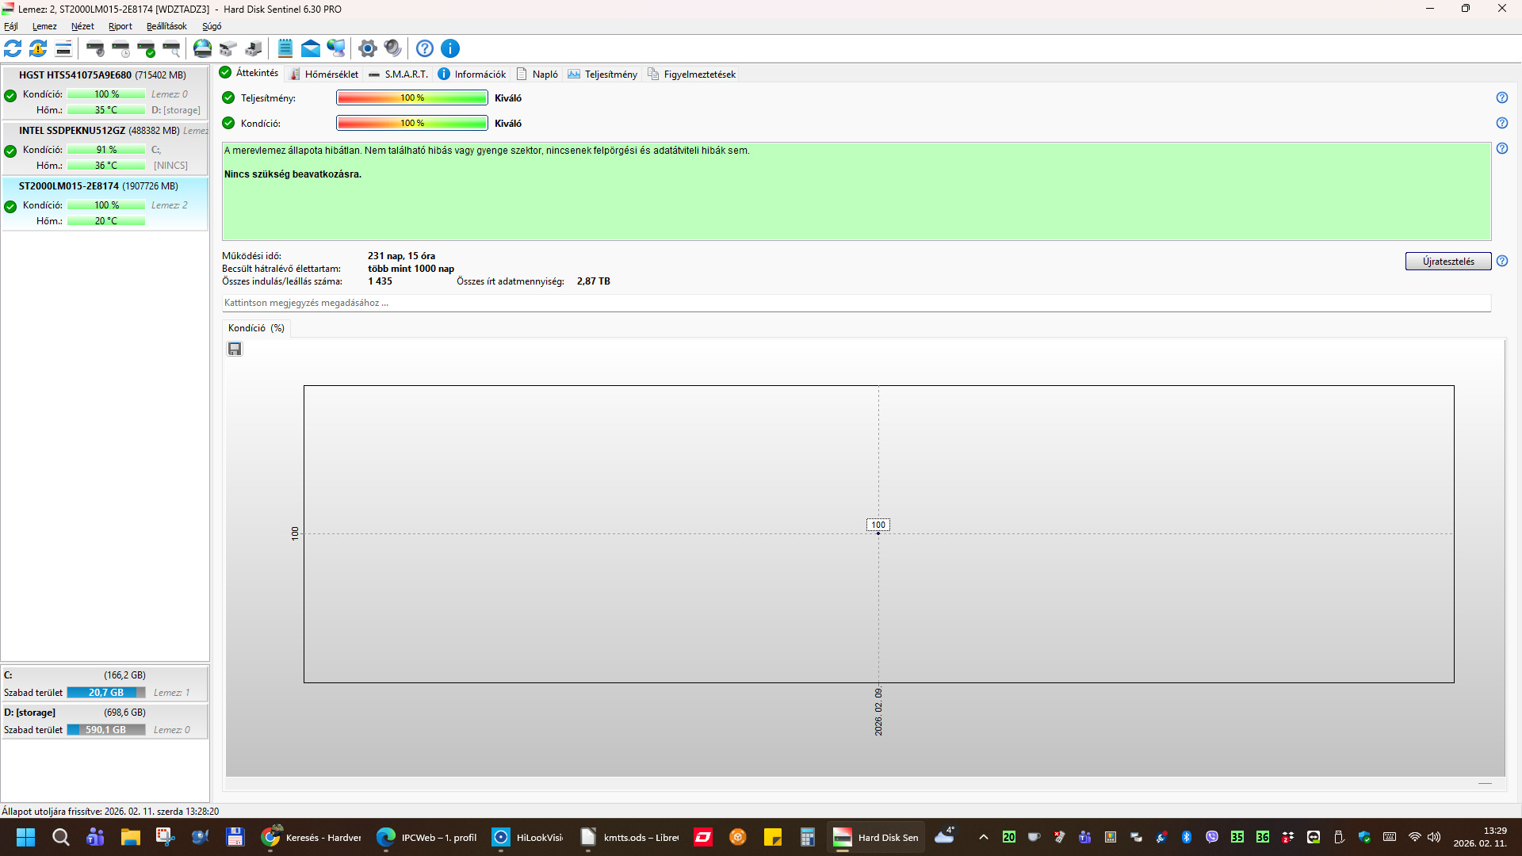Open settings with the gear icon
1522x856 pixels.
point(367,48)
